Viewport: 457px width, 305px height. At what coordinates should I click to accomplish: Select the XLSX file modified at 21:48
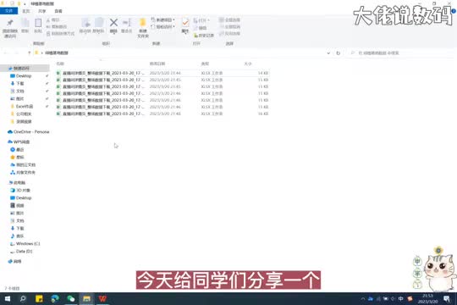click(x=162, y=114)
